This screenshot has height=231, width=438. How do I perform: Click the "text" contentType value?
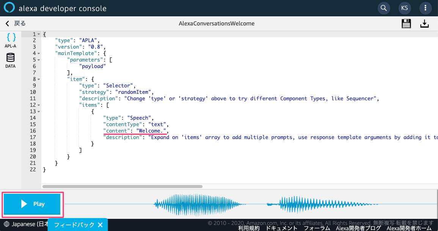(157, 124)
